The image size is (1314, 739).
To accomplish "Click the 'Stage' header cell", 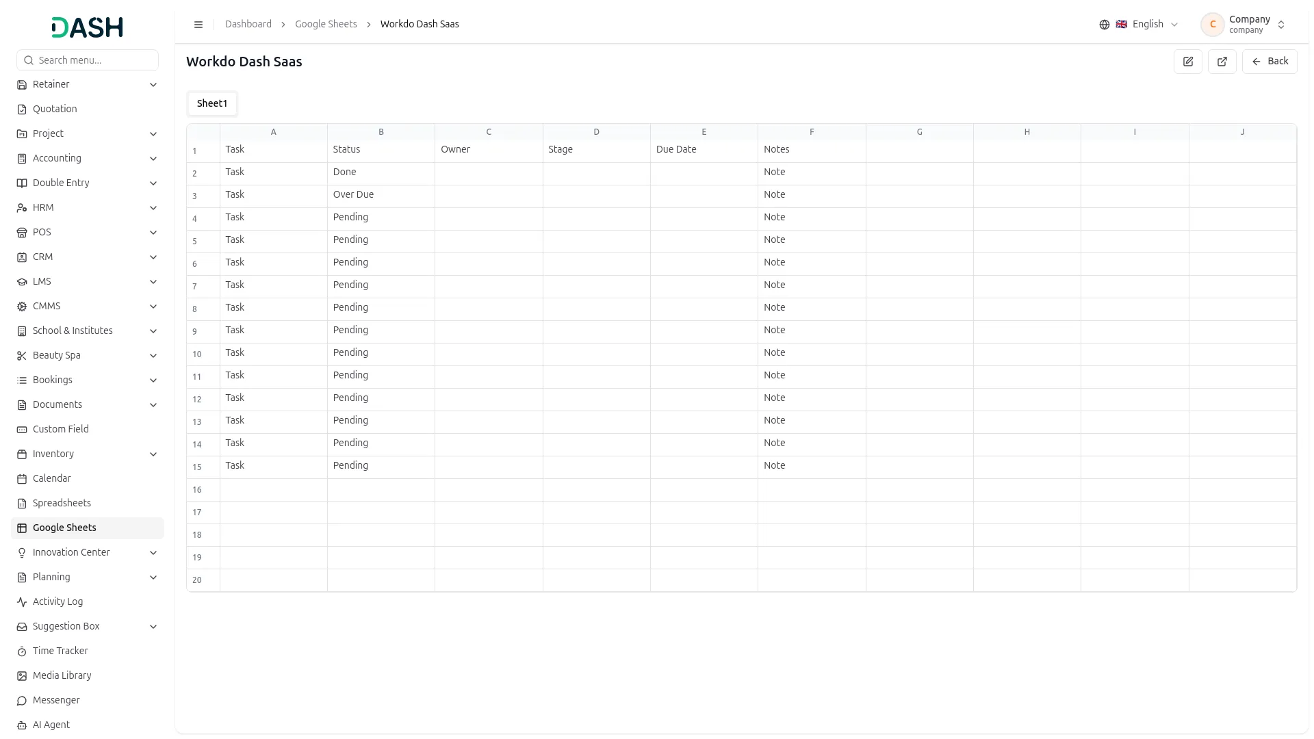I will tap(597, 150).
